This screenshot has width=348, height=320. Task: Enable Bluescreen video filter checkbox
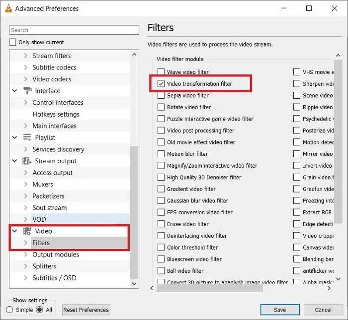(x=161, y=259)
